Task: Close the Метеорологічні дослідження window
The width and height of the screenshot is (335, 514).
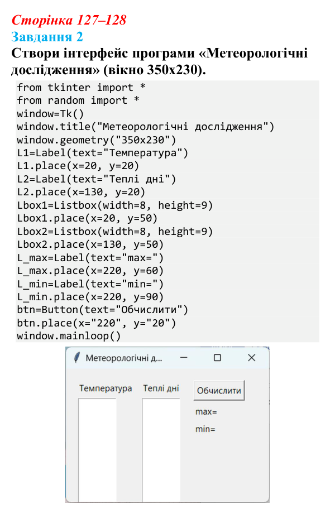Action: (x=251, y=358)
